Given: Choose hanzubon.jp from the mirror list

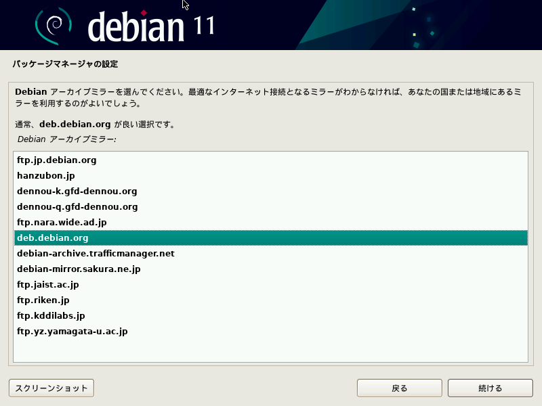Looking at the screenshot, I should pos(270,176).
